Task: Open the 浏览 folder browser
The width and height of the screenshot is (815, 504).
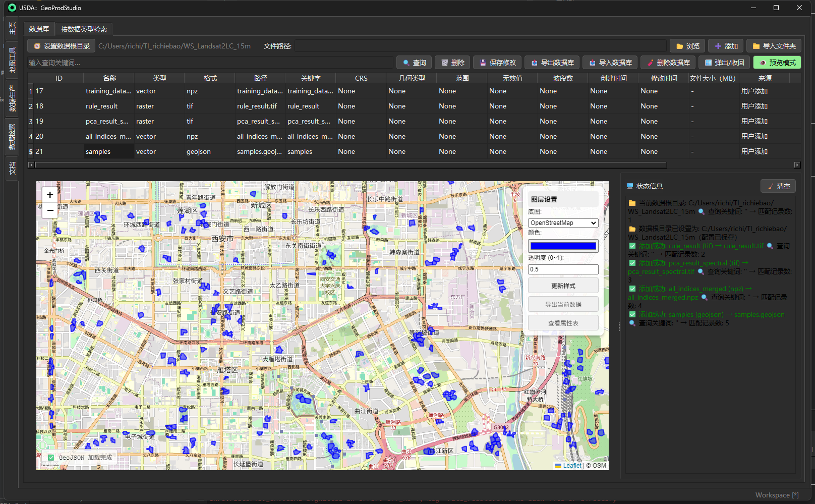Action: [x=687, y=46]
